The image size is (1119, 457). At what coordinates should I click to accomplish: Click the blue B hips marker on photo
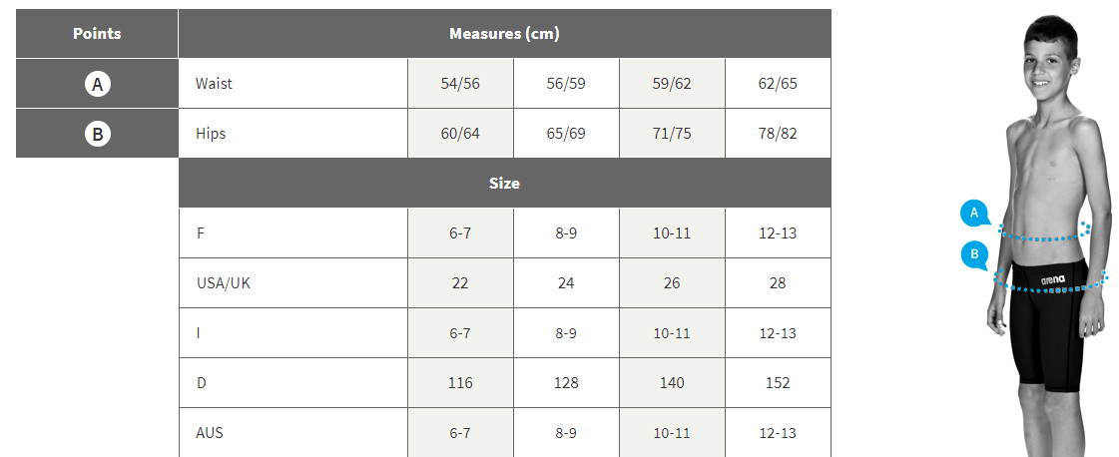(973, 254)
